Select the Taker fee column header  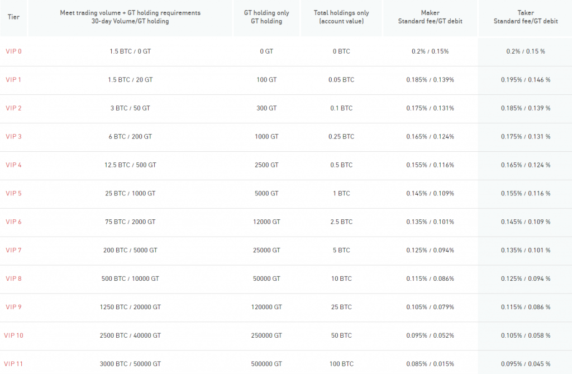pyautogui.click(x=525, y=17)
